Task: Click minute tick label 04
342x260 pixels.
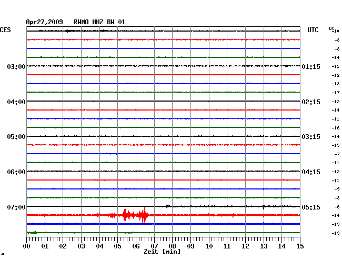Action: click(99, 246)
